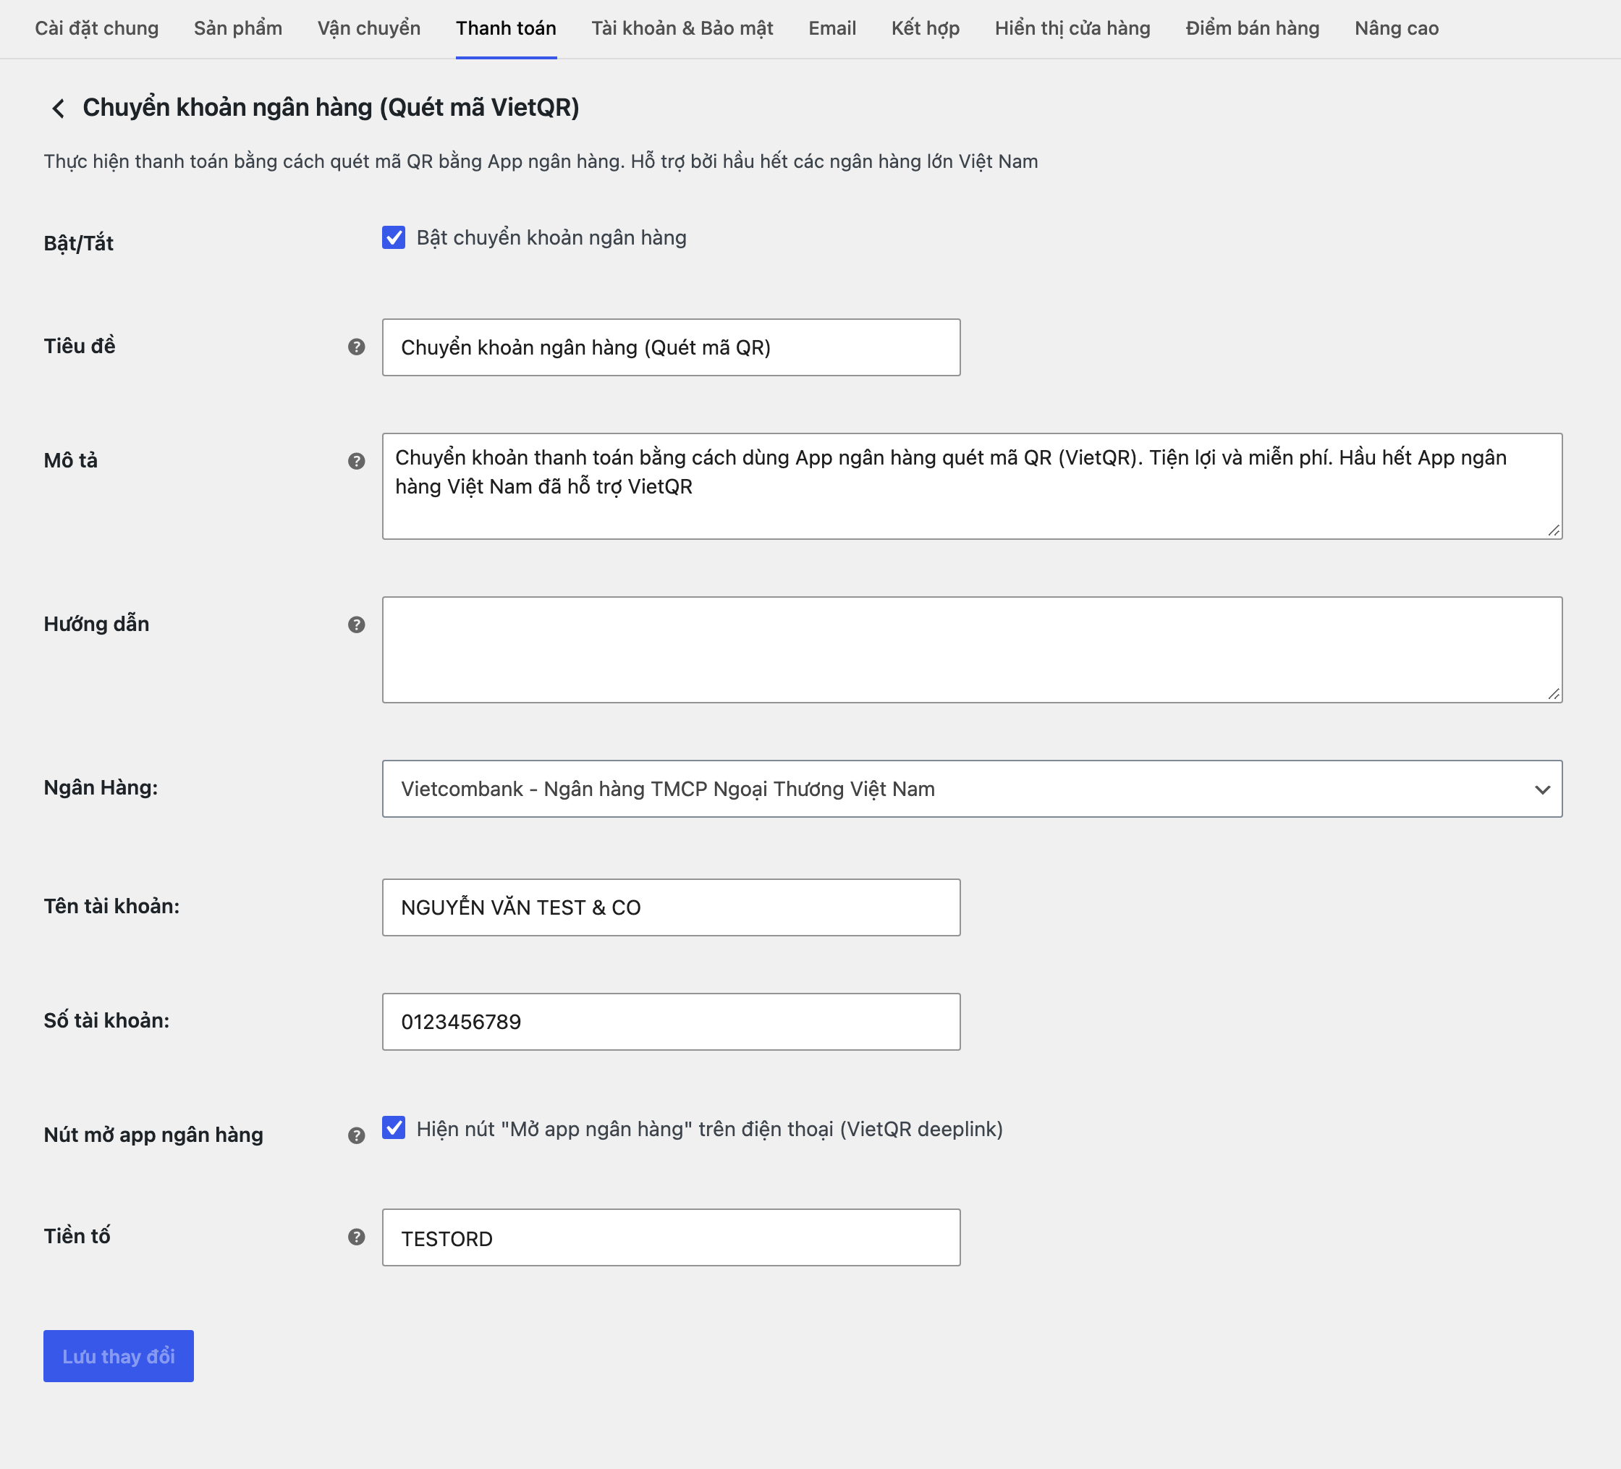This screenshot has width=1621, height=1469.
Task: Open Hiển thị cửa hàng tab
Action: click(1072, 28)
